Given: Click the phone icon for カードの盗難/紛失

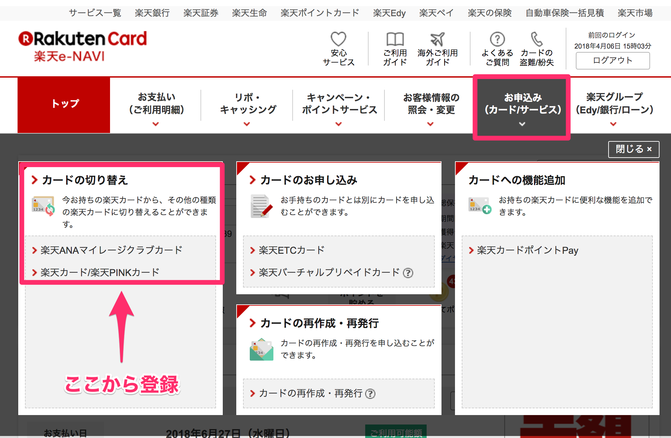Looking at the screenshot, I should [x=536, y=39].
